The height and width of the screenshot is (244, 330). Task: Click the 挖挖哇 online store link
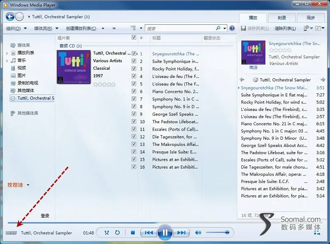click(x=15, y=185)
